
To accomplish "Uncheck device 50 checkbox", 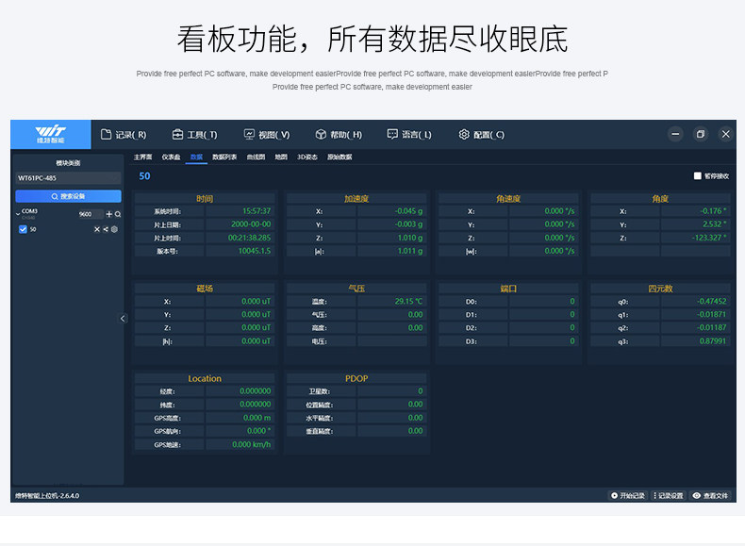I will pos(23,229).
